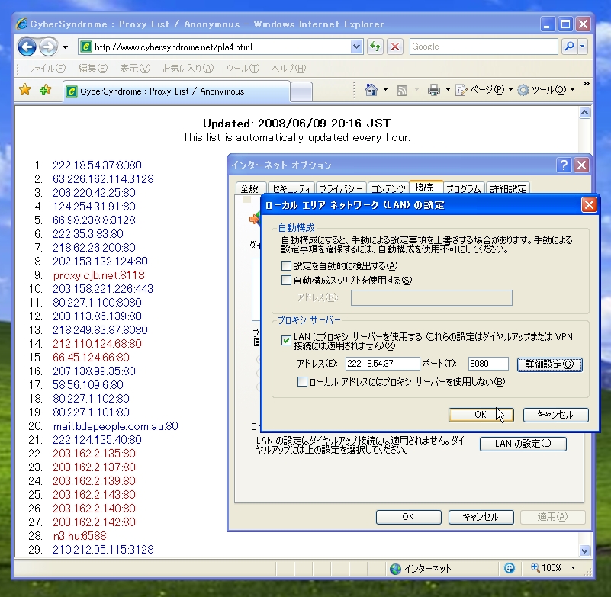Click the page favicon in the address bar
This screenshot has height=597, width=611.
[85, 47]
